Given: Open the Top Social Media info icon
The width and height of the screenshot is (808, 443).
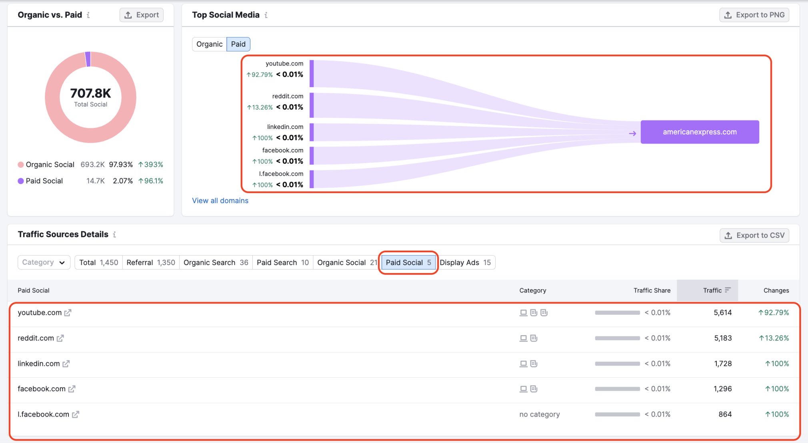Looking at the screenshot, I should click(266, 15).
